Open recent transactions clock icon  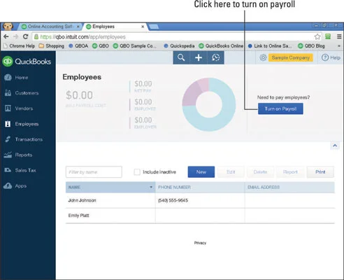click(215, 57)
